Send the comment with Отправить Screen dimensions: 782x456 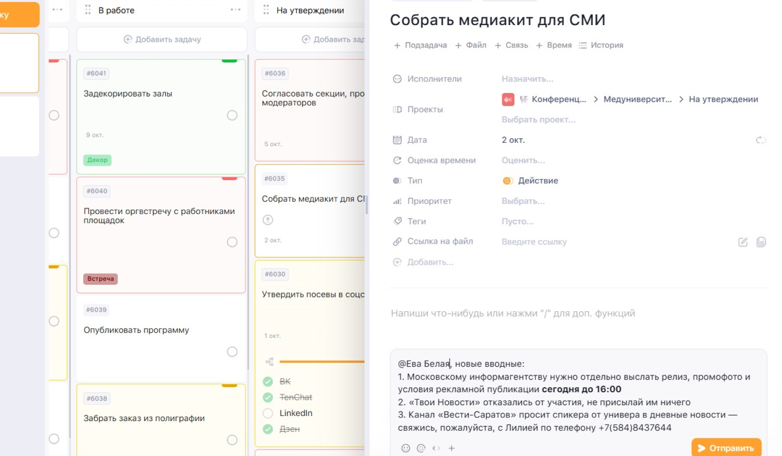tap(726, 448)
